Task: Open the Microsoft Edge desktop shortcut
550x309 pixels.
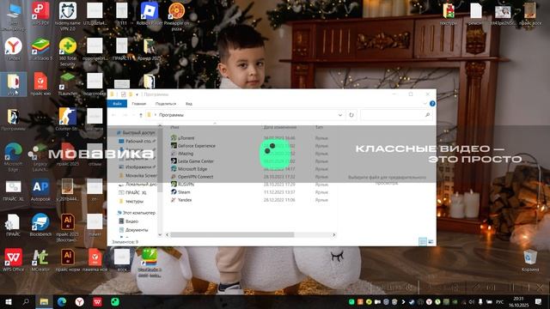Action: tap(14, 156)
